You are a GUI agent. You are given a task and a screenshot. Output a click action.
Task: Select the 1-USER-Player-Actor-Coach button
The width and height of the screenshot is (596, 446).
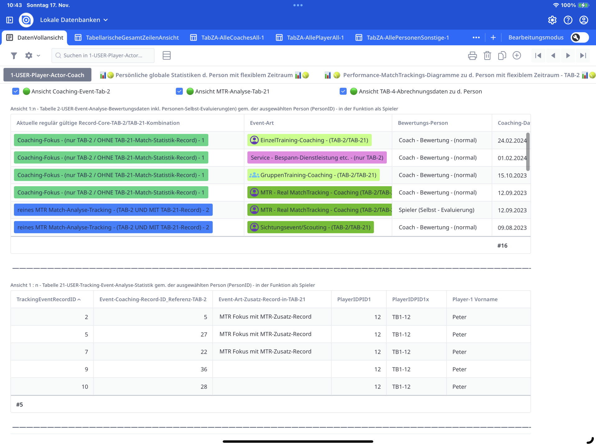(x=47, y=75)
